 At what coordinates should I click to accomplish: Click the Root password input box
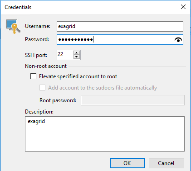(x=132, y=100)
